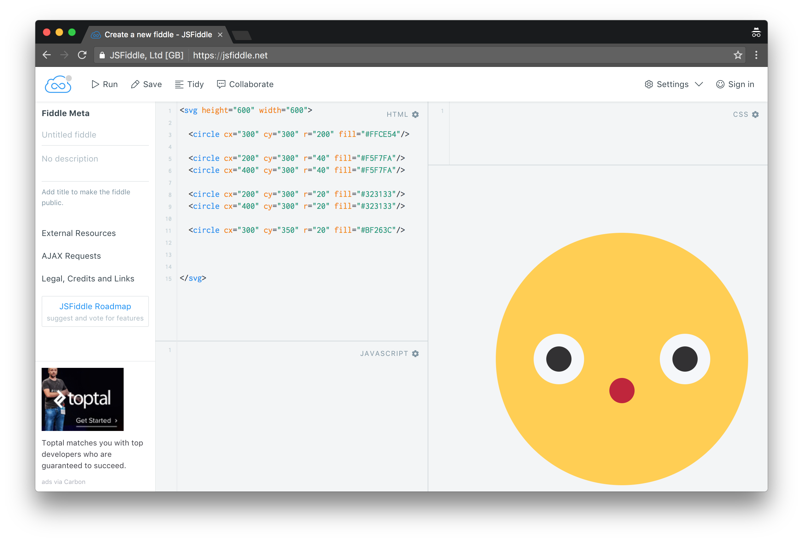803x542 pixels.
Task: Reload the page in browser
Action: point(82,55)
